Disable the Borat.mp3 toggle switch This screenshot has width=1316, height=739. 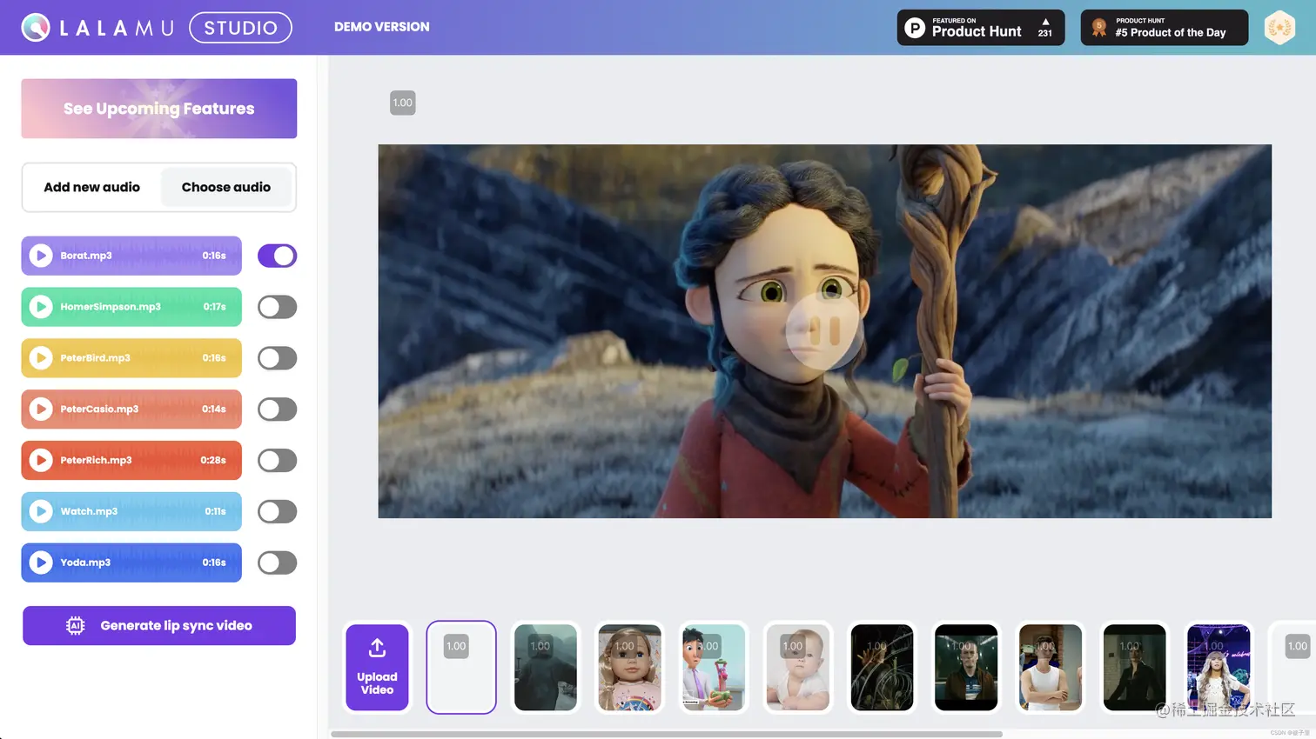(277, 256)
